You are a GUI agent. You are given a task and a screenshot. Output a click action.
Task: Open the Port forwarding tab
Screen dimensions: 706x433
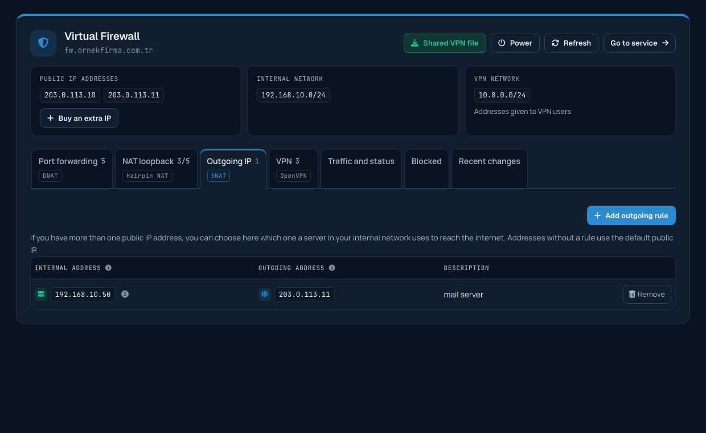(72, 169)
